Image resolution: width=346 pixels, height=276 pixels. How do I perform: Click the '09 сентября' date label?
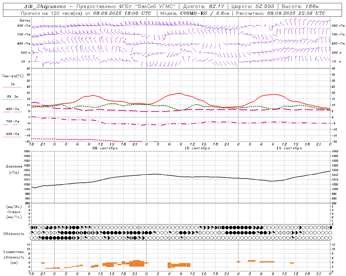[x=105, y=148]
